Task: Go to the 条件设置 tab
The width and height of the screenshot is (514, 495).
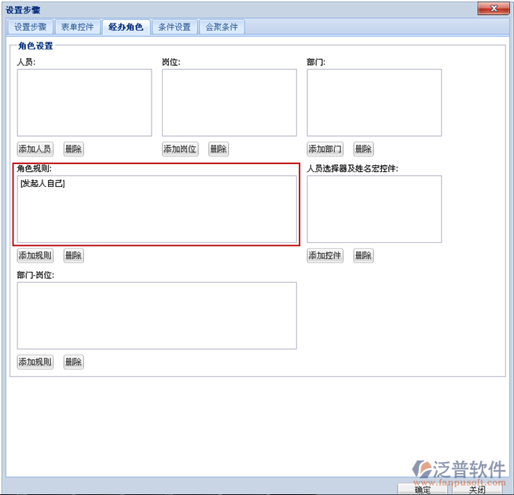Action: pos(174,27)
